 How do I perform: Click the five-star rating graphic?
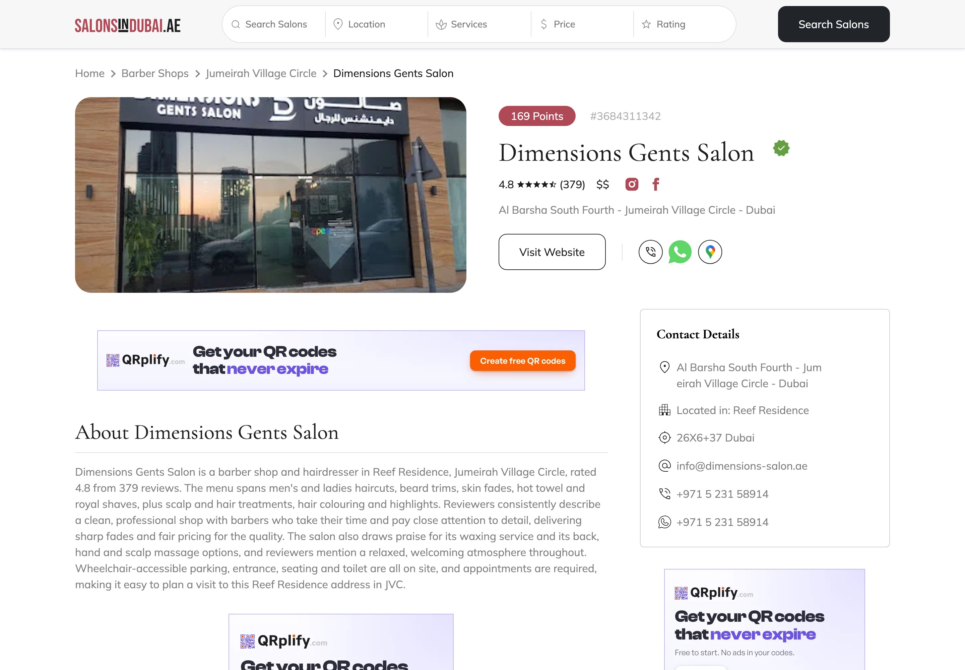point(536,184)
